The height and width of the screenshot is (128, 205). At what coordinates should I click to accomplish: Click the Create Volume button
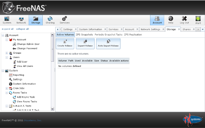65,43
